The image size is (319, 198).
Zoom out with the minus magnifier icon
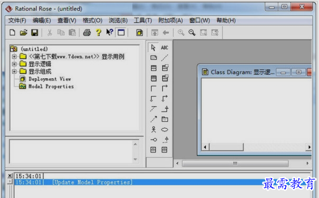192,32
